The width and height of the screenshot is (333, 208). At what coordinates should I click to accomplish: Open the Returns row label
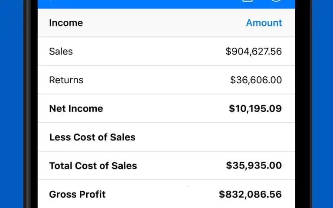66,80
